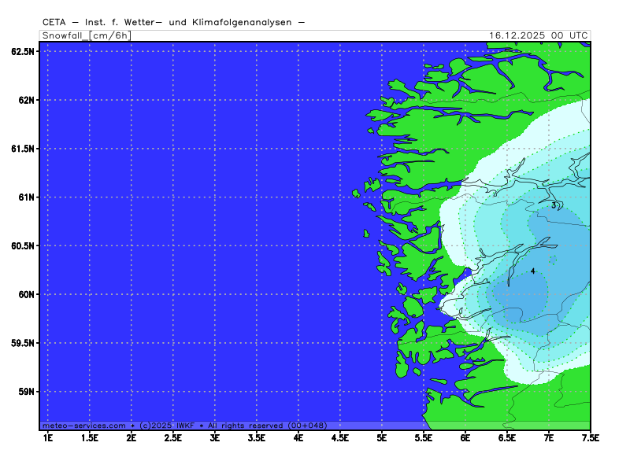This screenshot has width=630, height=472.
Task: Select the 62.5N latitude label
Action: [23, 51]
